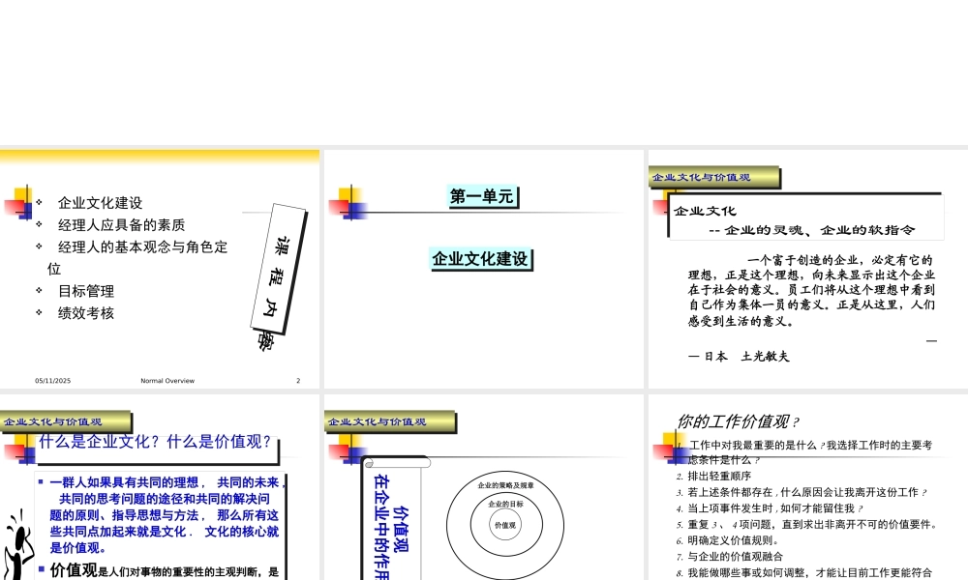Open the 企业文化 quote slide thumbnail
This screenshot has width=968, height=580.
(x=808, y=269)
